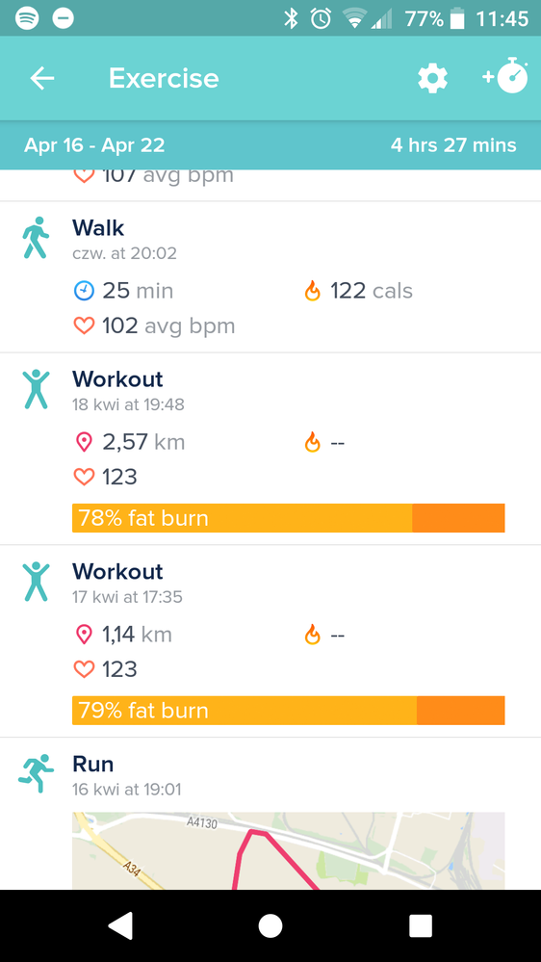The width and height of the screenshot is (541, 962).
Task: Tap the 17 kwi workout figure icon
Action: pyautogui.click(x=37, y=581)
